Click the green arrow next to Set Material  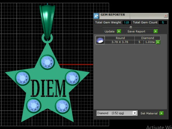(162, 113)
